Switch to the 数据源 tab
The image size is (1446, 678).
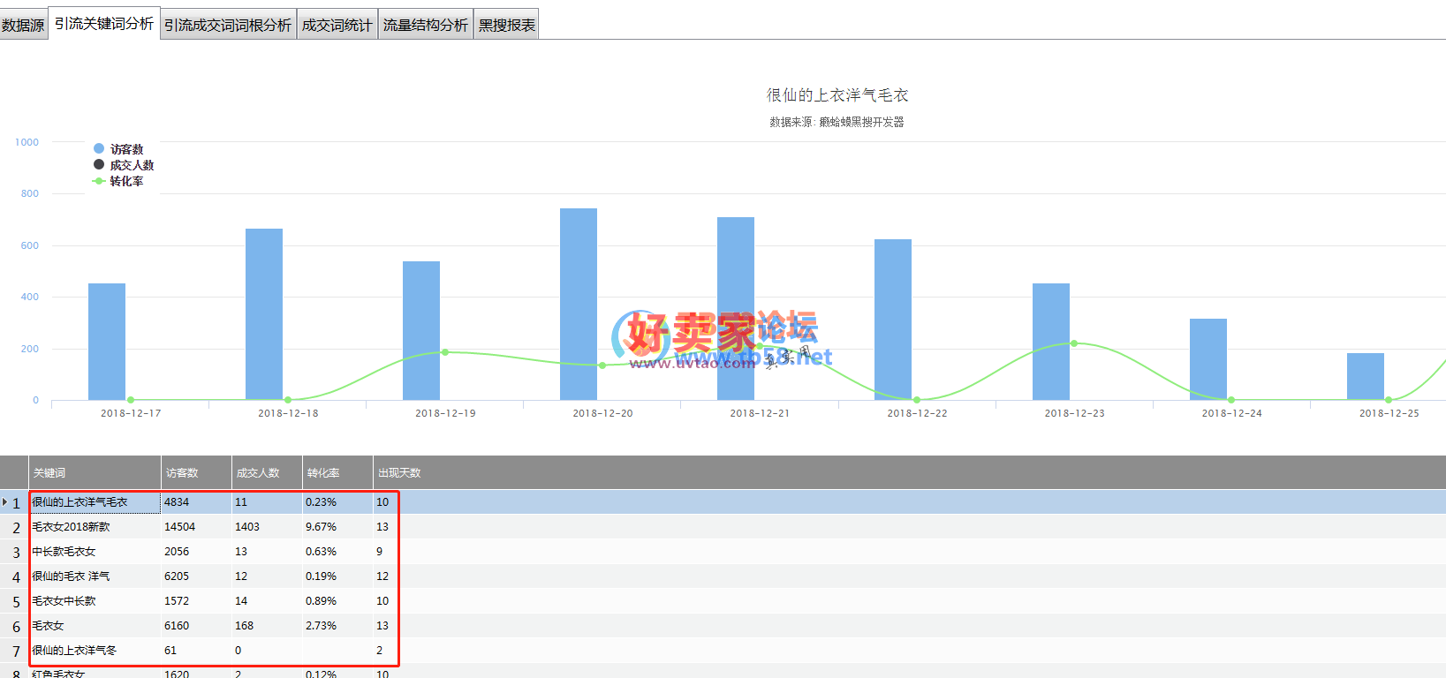click(x=23, y=25)
